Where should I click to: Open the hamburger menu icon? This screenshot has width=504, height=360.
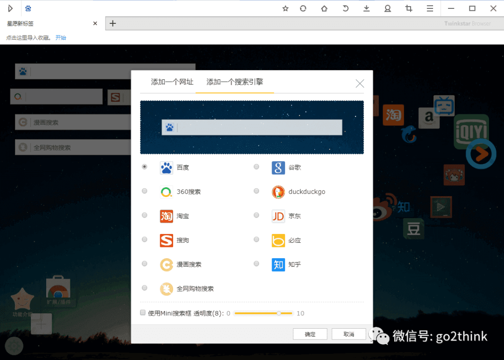430,9
